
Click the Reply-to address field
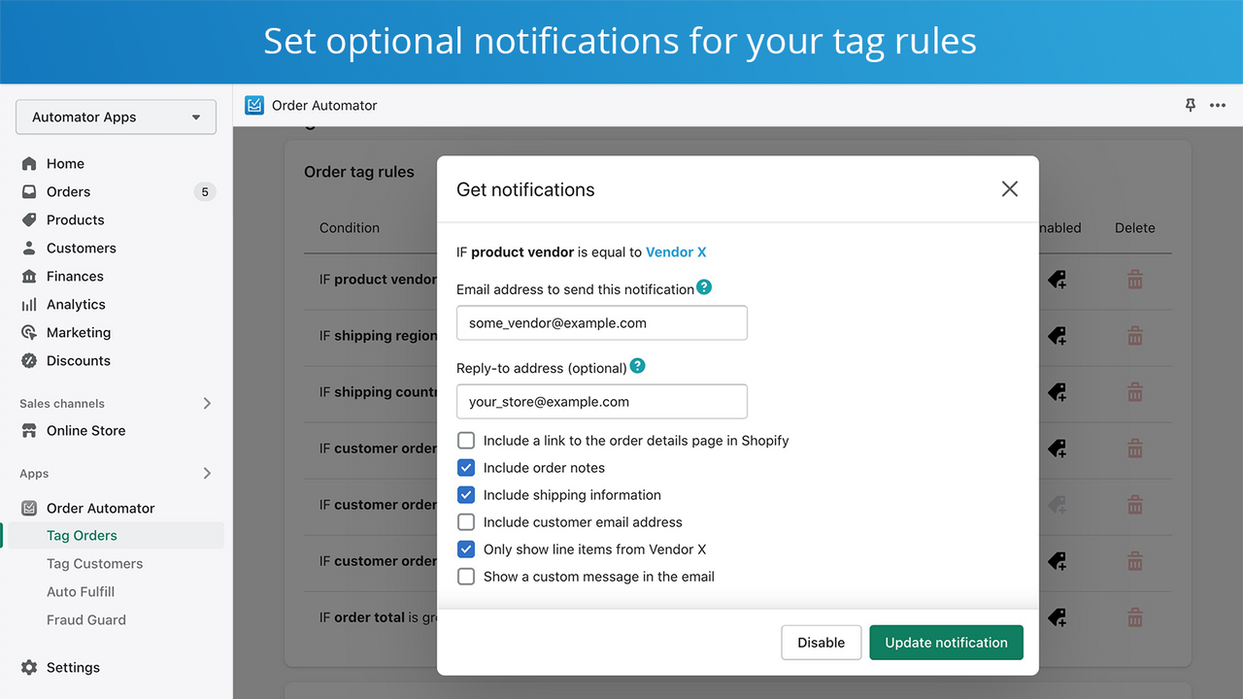[x=602, y=401]
